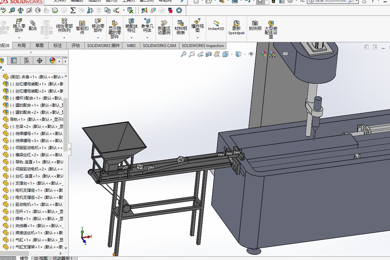This screenshot has width=390, height=260.
Task: Open the Display Style cube dropdown
Action: [244, 54]
